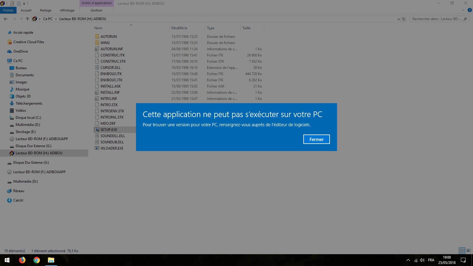Open the volume control in tray

422,260
